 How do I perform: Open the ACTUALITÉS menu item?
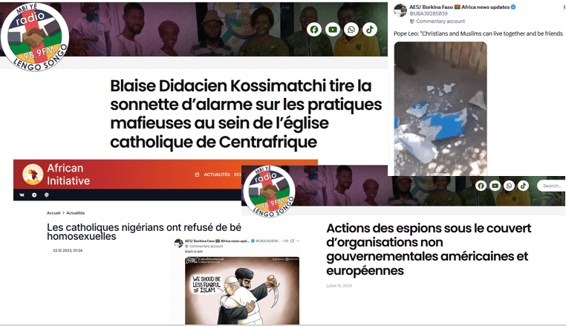click(217, 175)
